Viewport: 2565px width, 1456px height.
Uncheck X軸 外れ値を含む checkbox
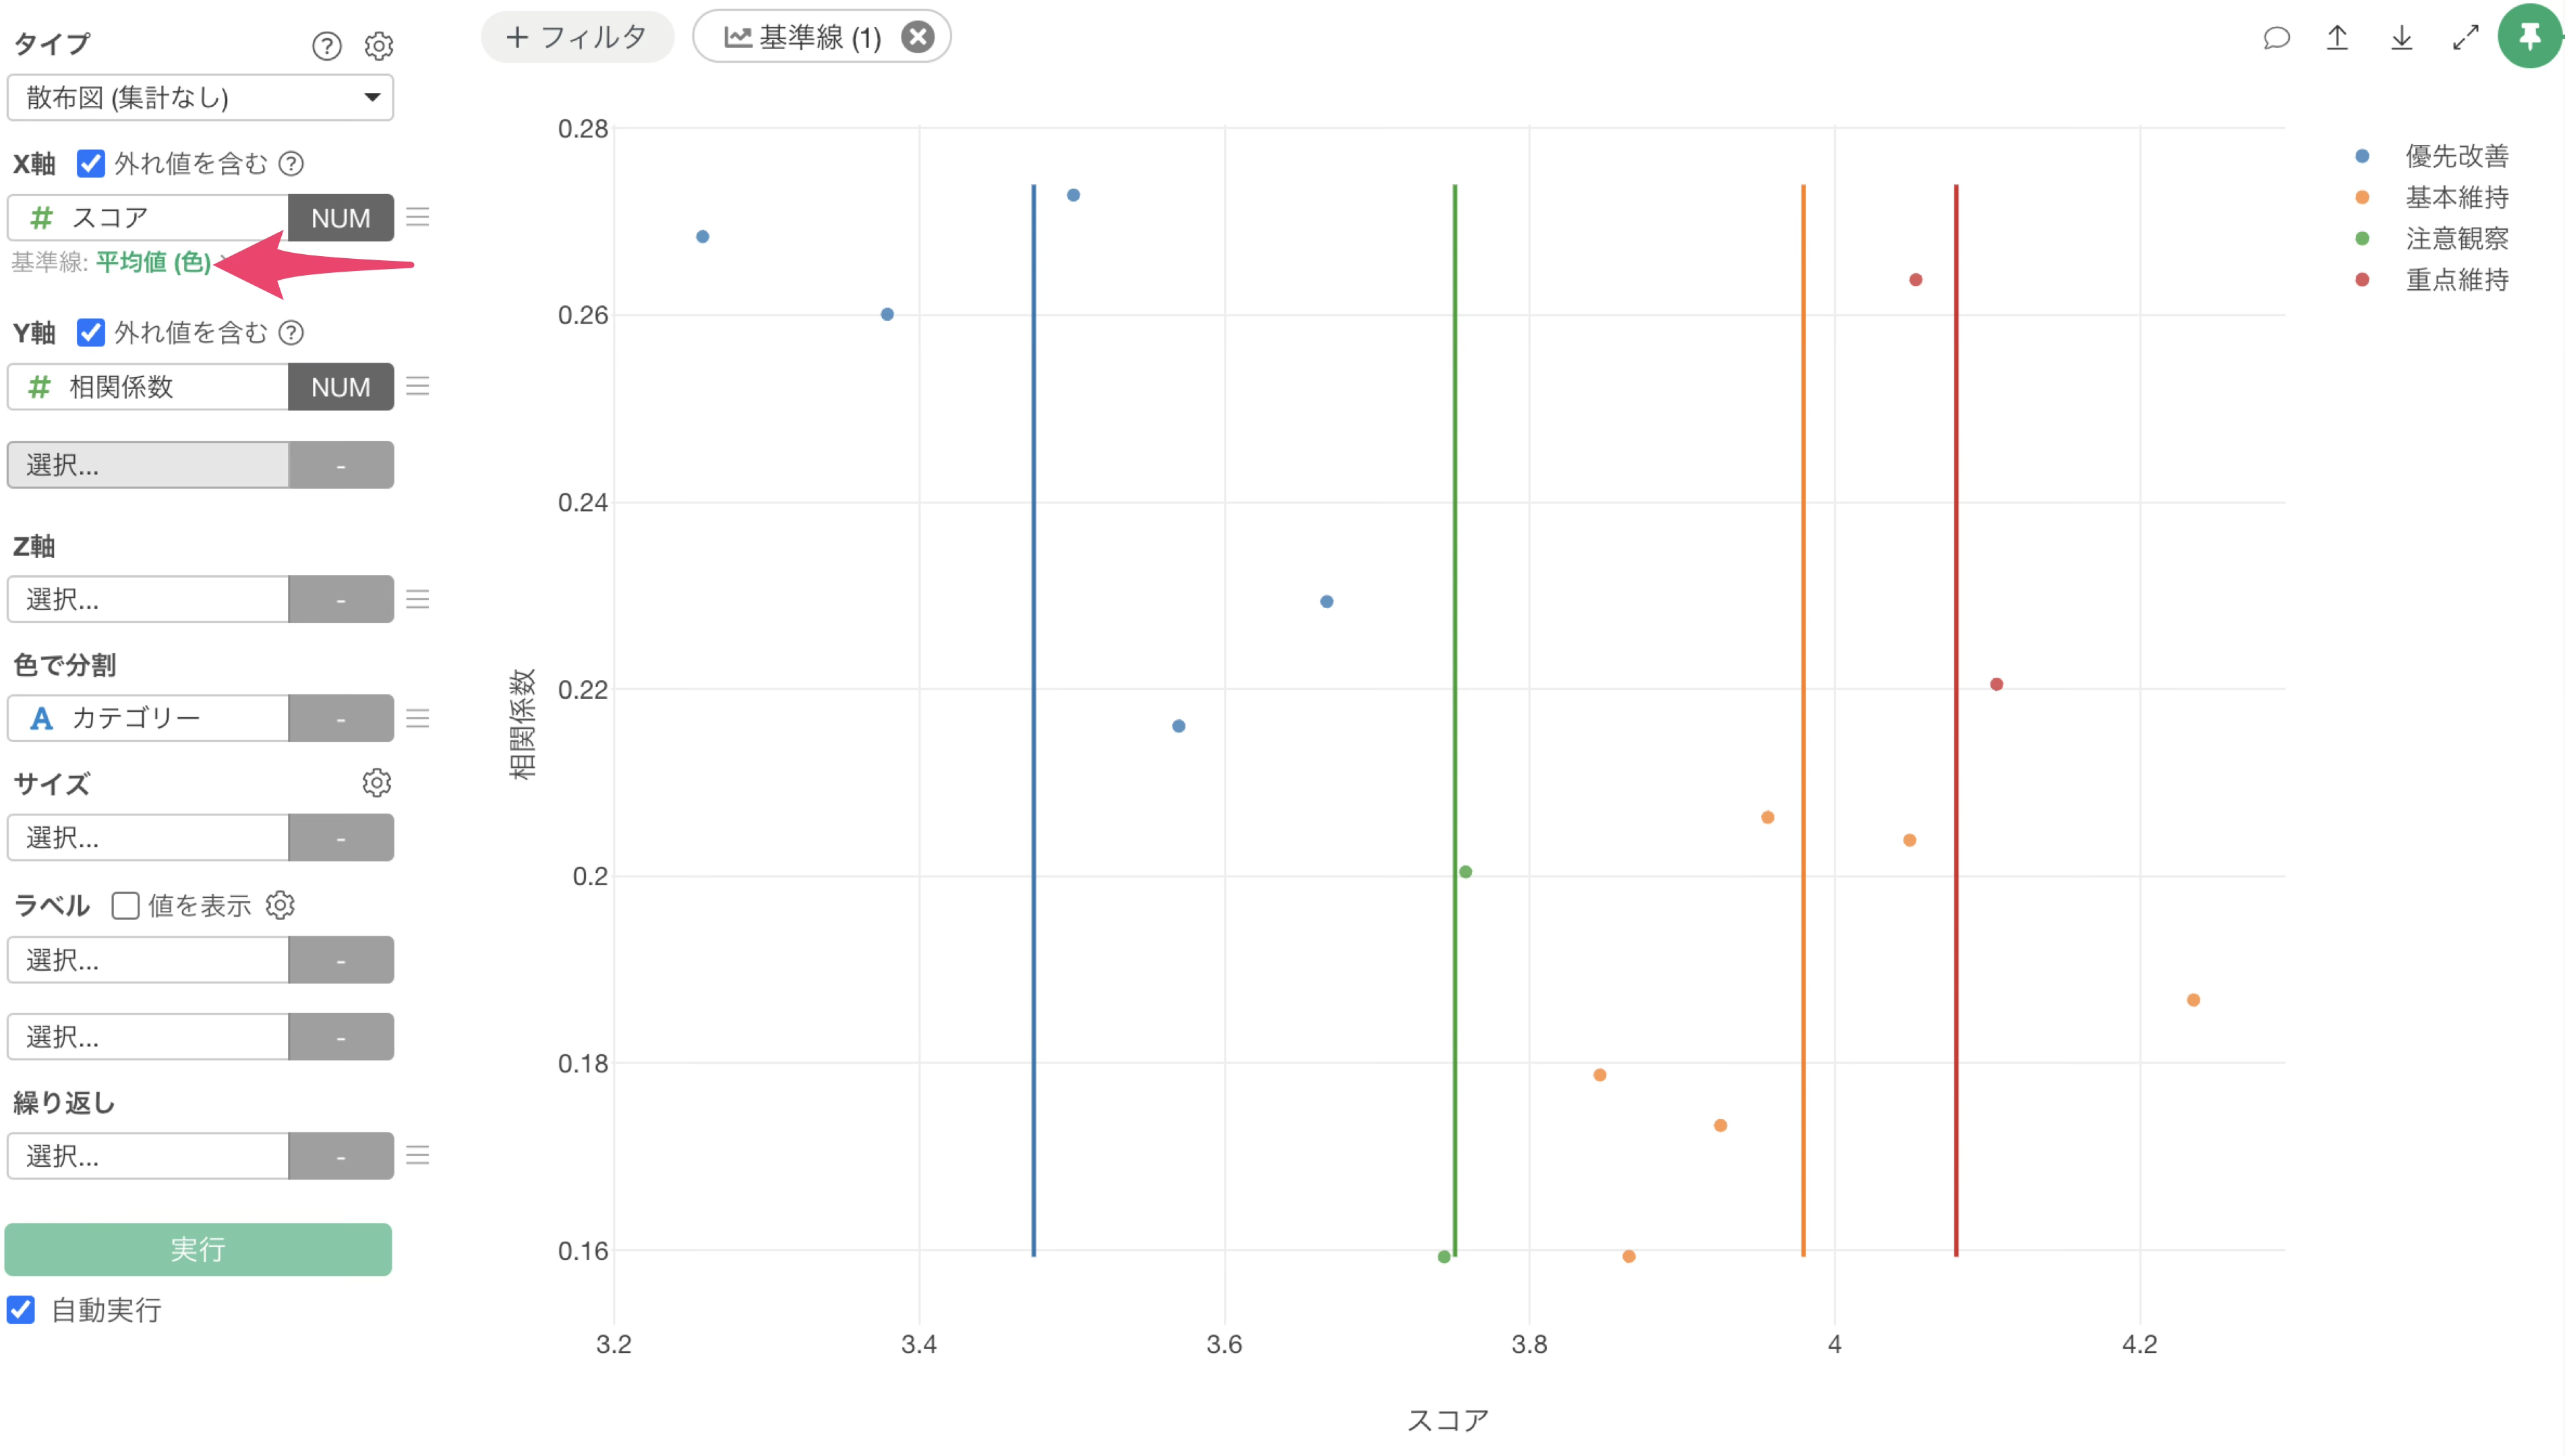(x=91, y=163)
